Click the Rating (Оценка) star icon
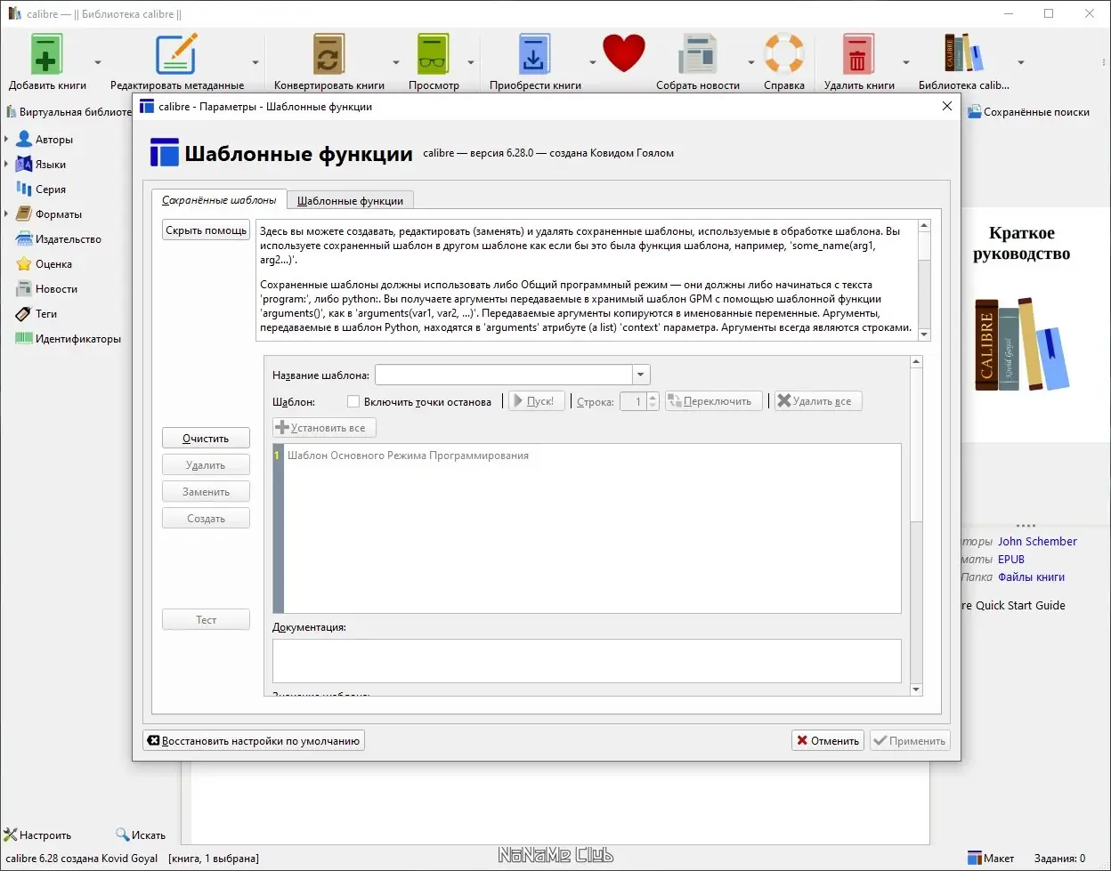 23,264
